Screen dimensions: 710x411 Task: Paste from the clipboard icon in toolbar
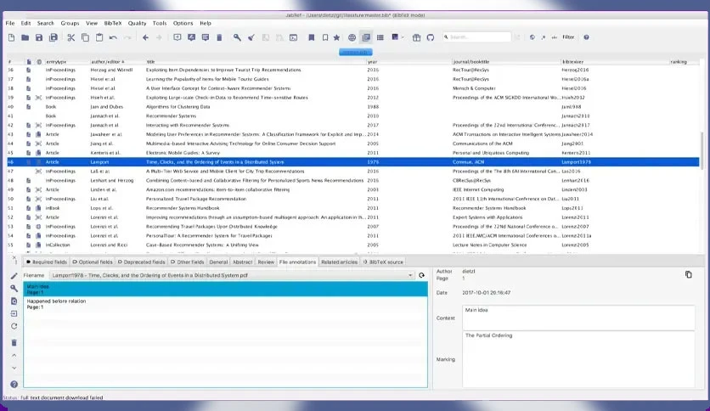pos(99,37)
